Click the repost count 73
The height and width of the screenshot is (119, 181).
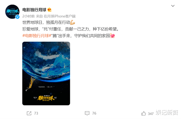click(x=36, y=113)
